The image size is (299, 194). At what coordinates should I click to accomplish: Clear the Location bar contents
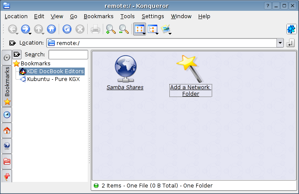pyautogui.click(x=13, y=43)
